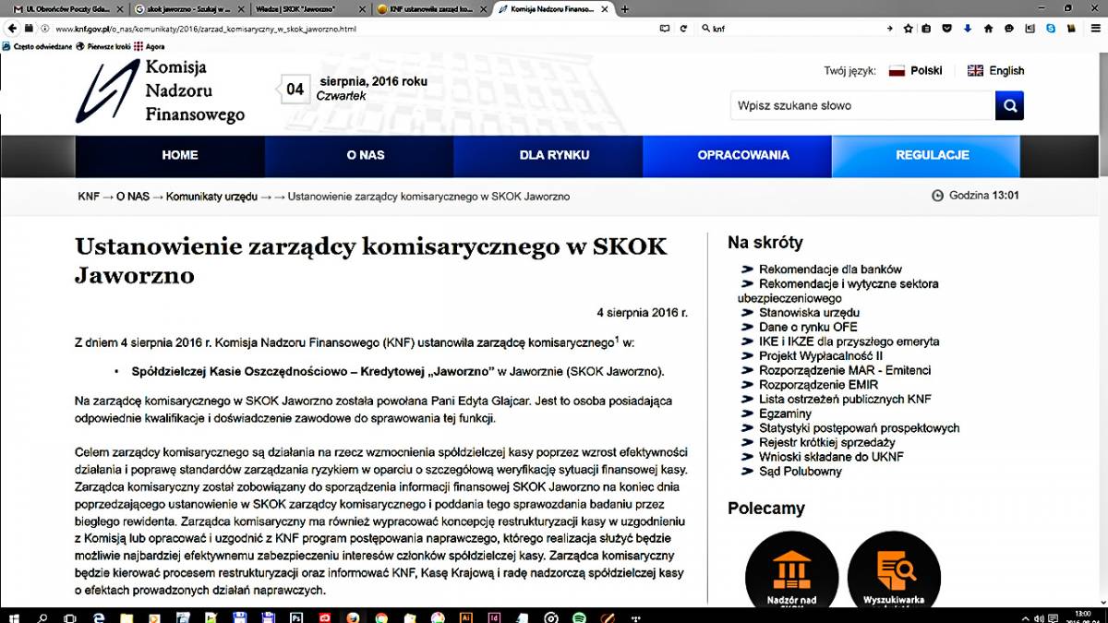Switch to the KNF ustanowiła zarząd tab

pos(431,8)
